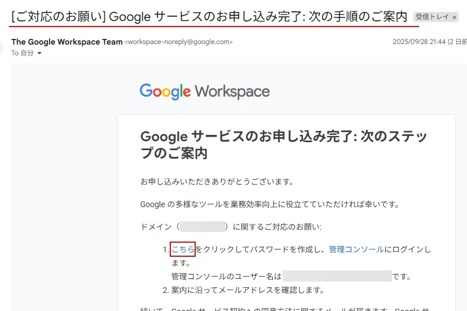Image resolution: width=467 pixels, height=311 pixels.
Task: Click the redacted domain name box
Action: (202, 226)
